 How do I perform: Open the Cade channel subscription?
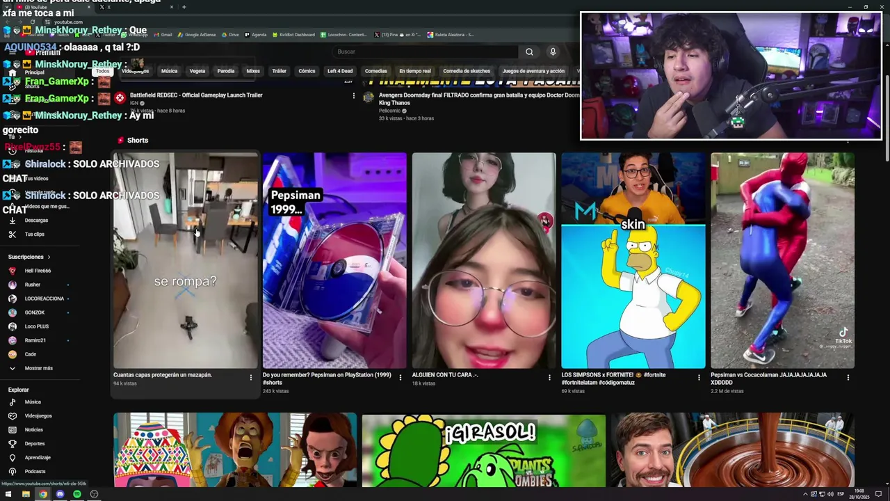(x=22, y=354)
